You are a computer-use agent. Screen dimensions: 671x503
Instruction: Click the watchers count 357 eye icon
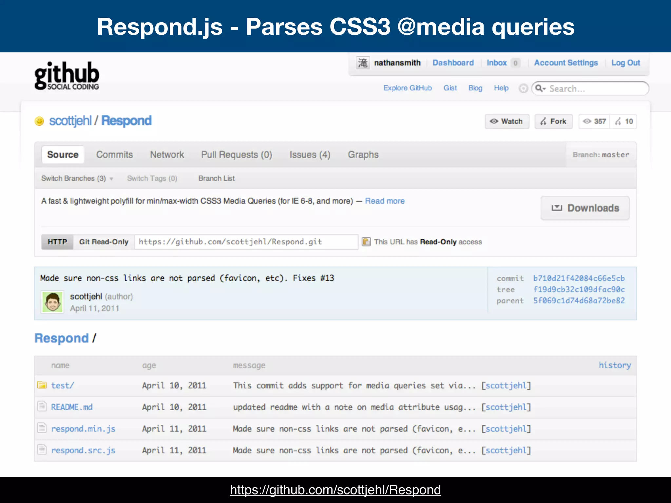click(x=587, y=121)
